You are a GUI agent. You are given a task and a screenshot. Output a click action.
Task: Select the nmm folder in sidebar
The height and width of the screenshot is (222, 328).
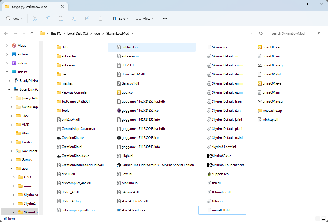coord(28,186)
